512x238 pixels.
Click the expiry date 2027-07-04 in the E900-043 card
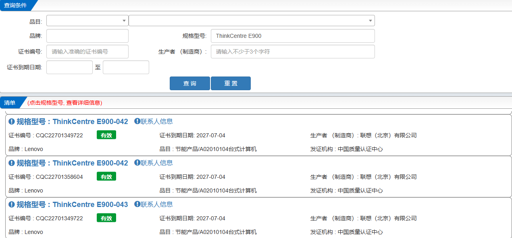point(211,218)
